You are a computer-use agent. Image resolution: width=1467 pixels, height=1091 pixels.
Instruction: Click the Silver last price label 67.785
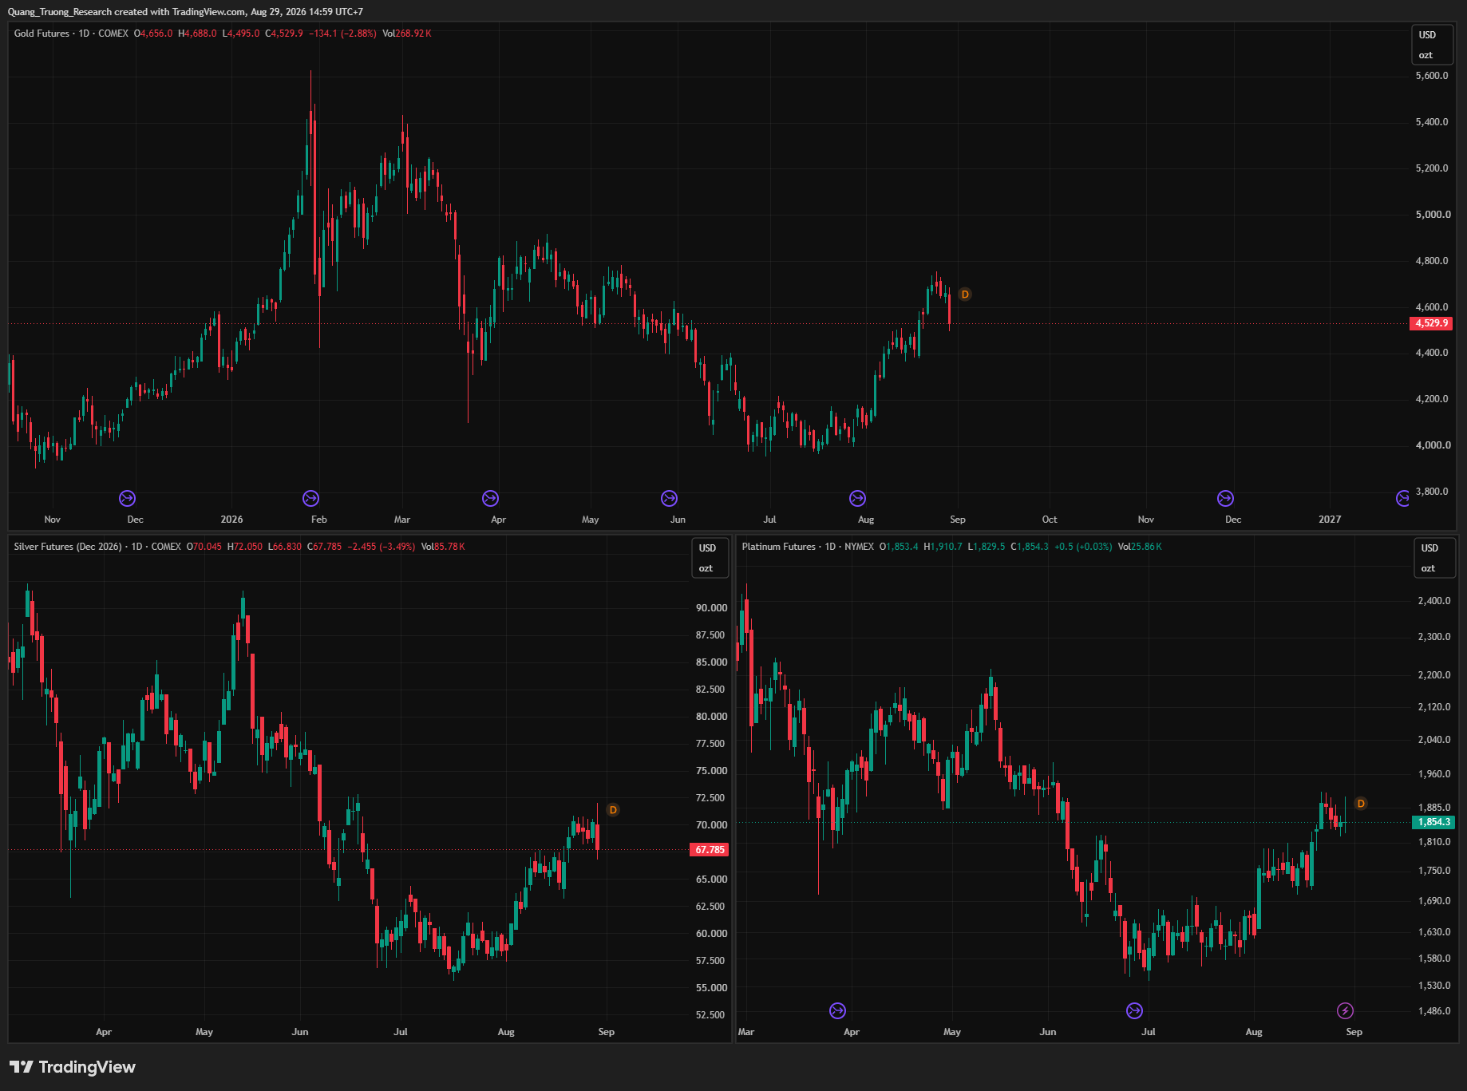pos(710,850)
